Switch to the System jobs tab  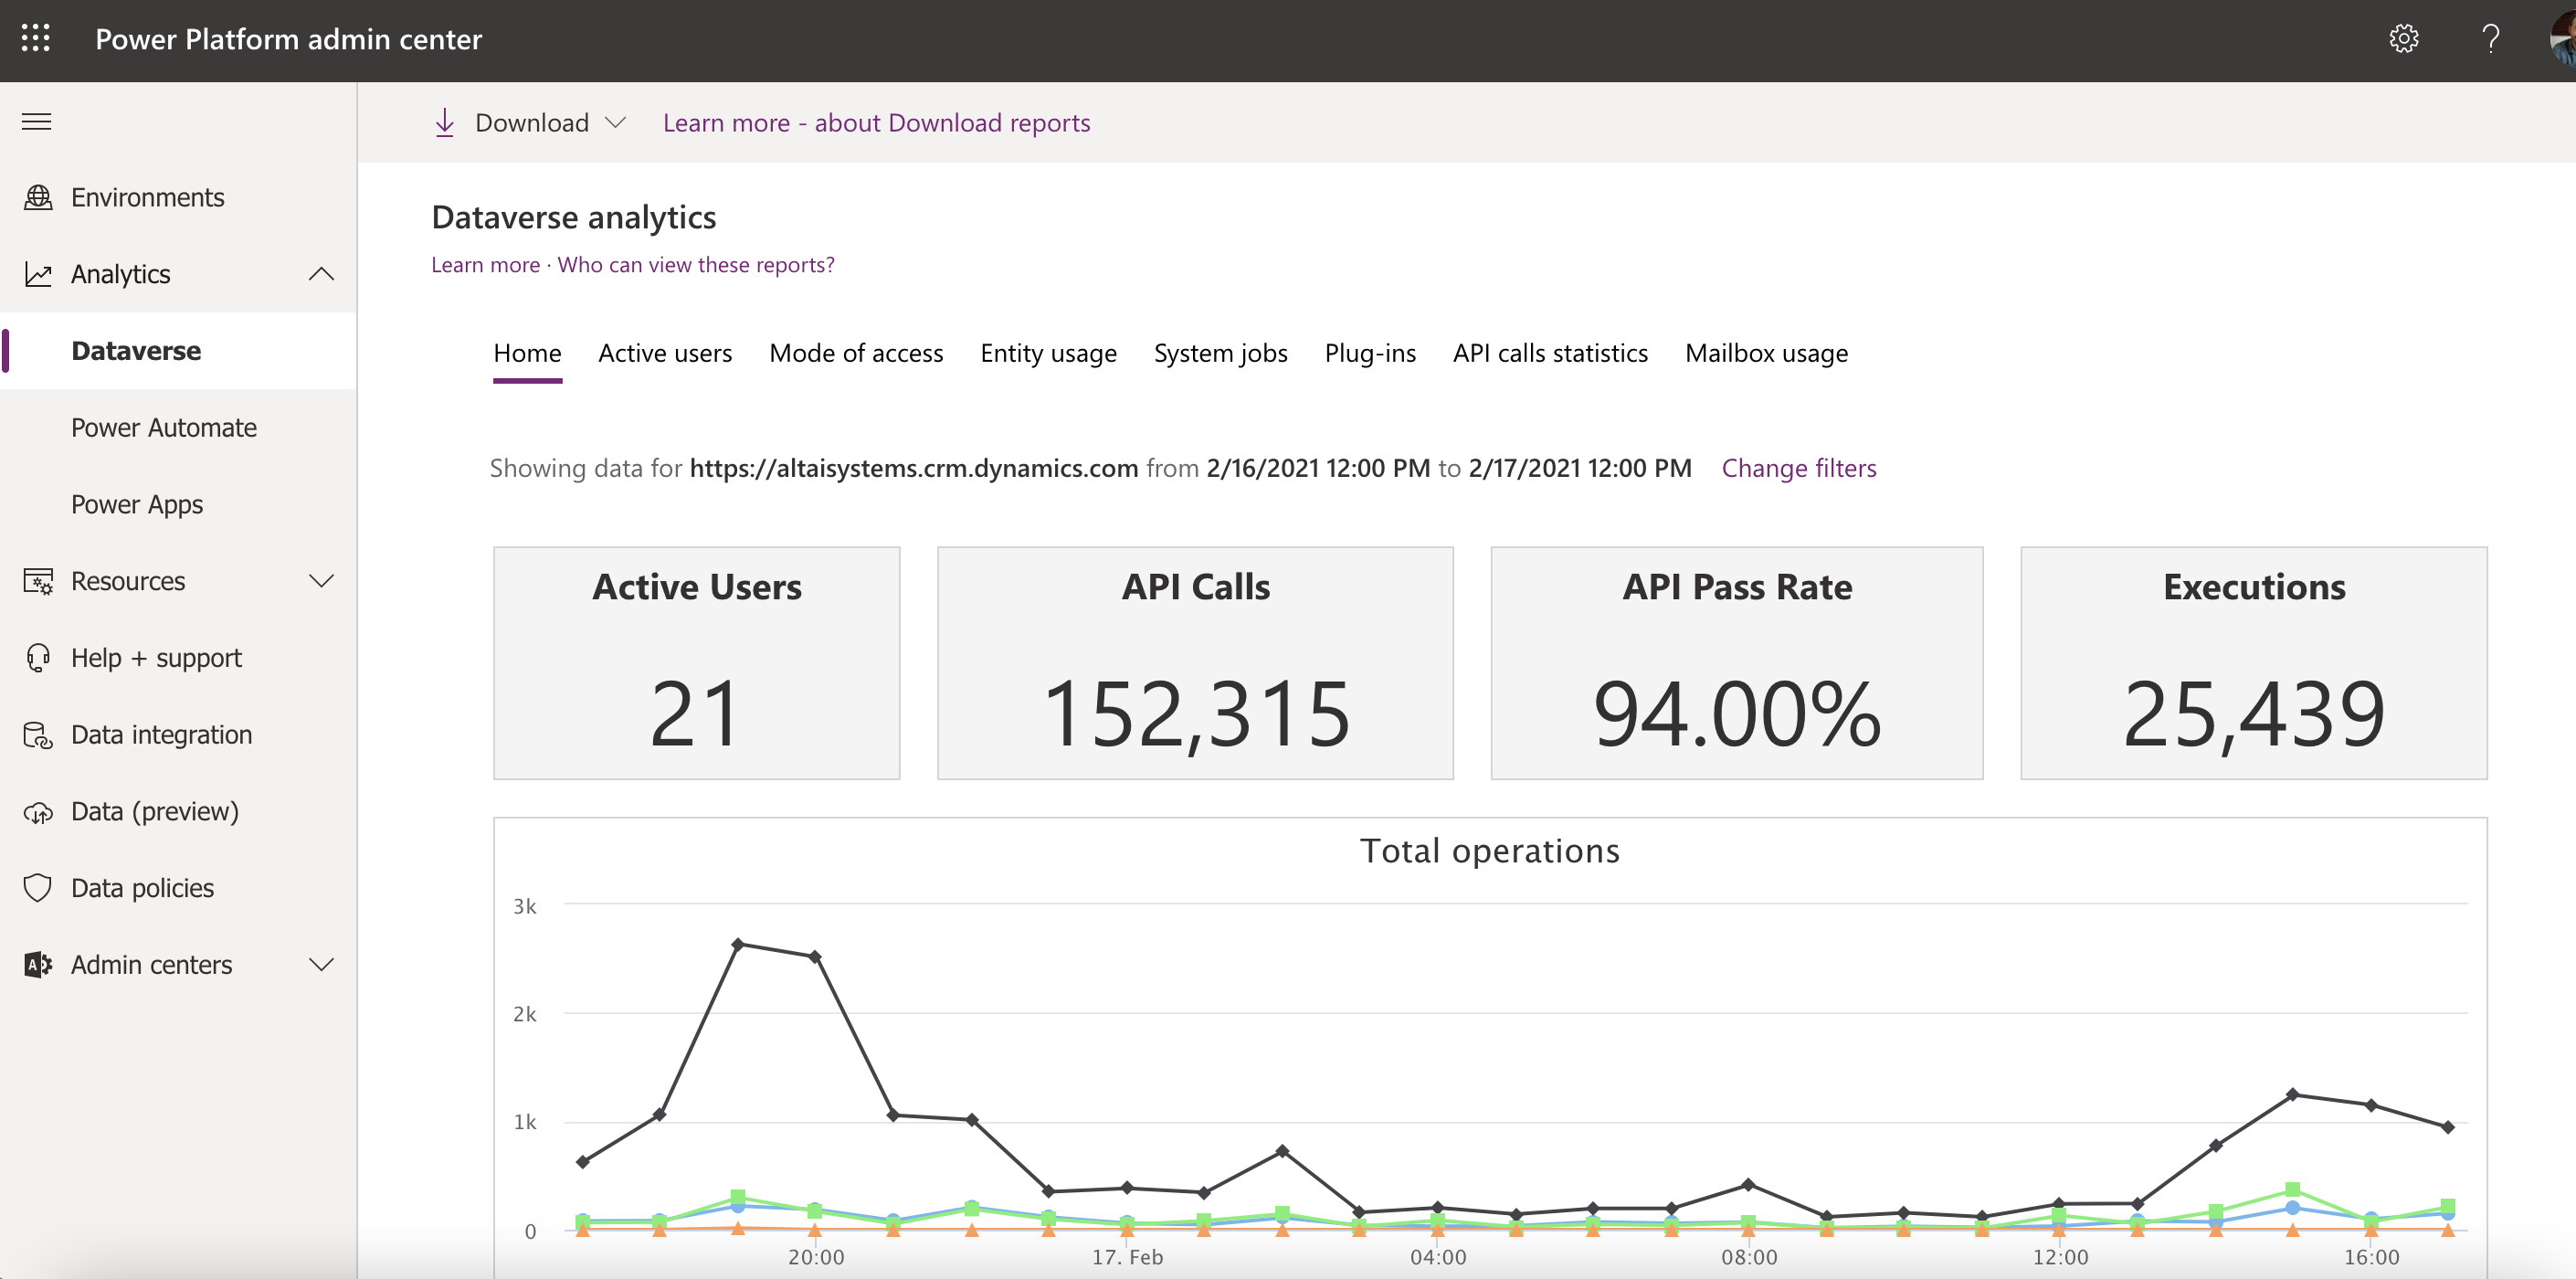click(1220, 353)
